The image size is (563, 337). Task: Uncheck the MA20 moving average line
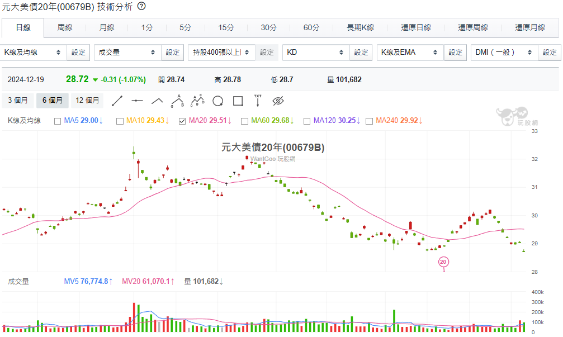182,121
